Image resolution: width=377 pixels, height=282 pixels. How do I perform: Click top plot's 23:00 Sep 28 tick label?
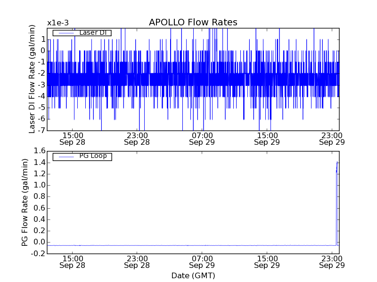coord(137,139)
